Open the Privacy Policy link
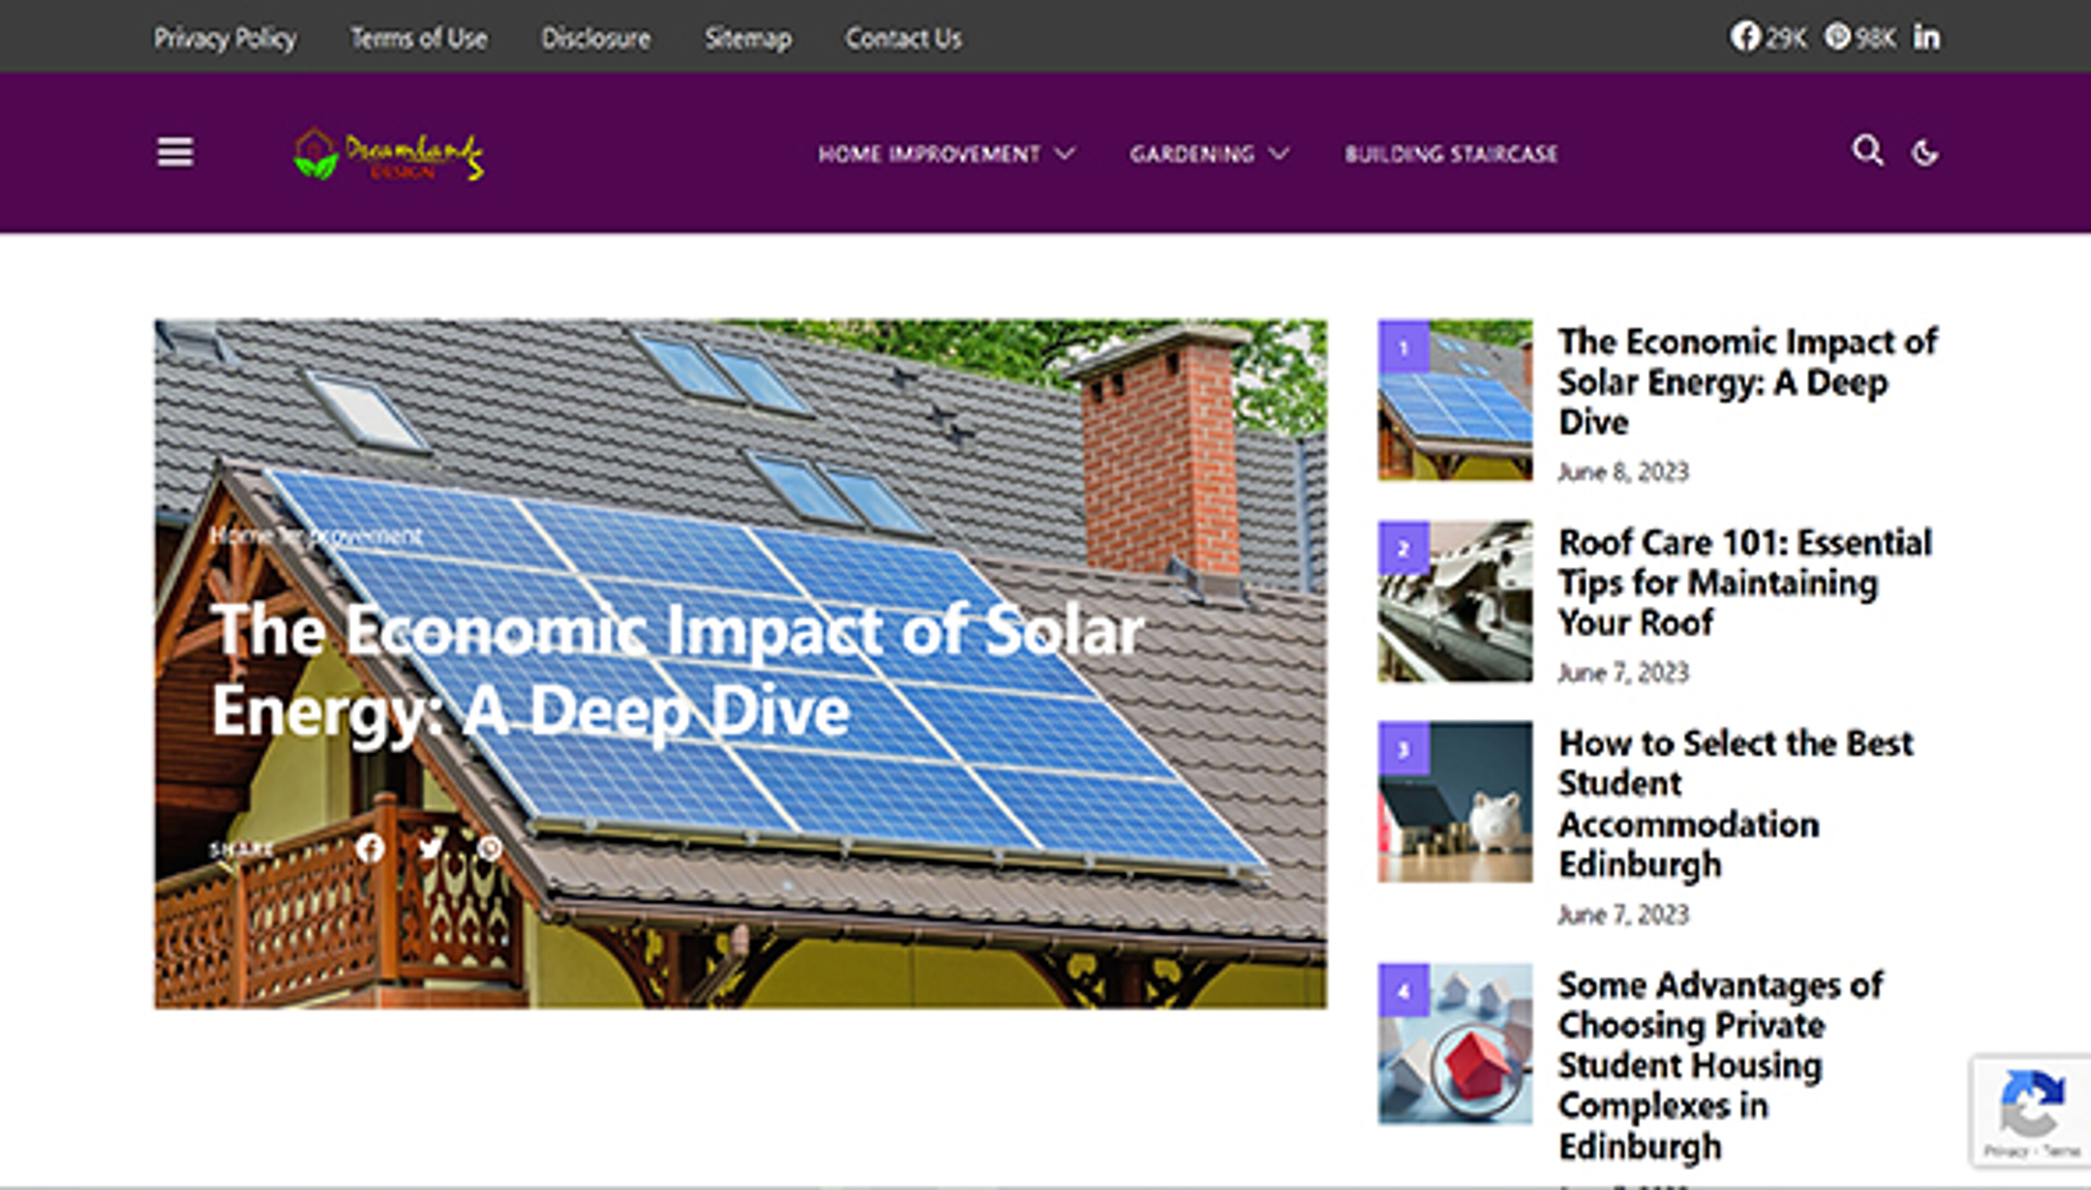 [x=225, y=39]
